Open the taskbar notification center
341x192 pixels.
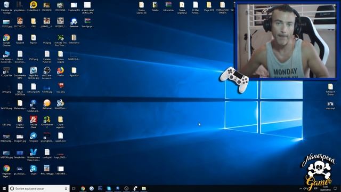pos(335,188)
